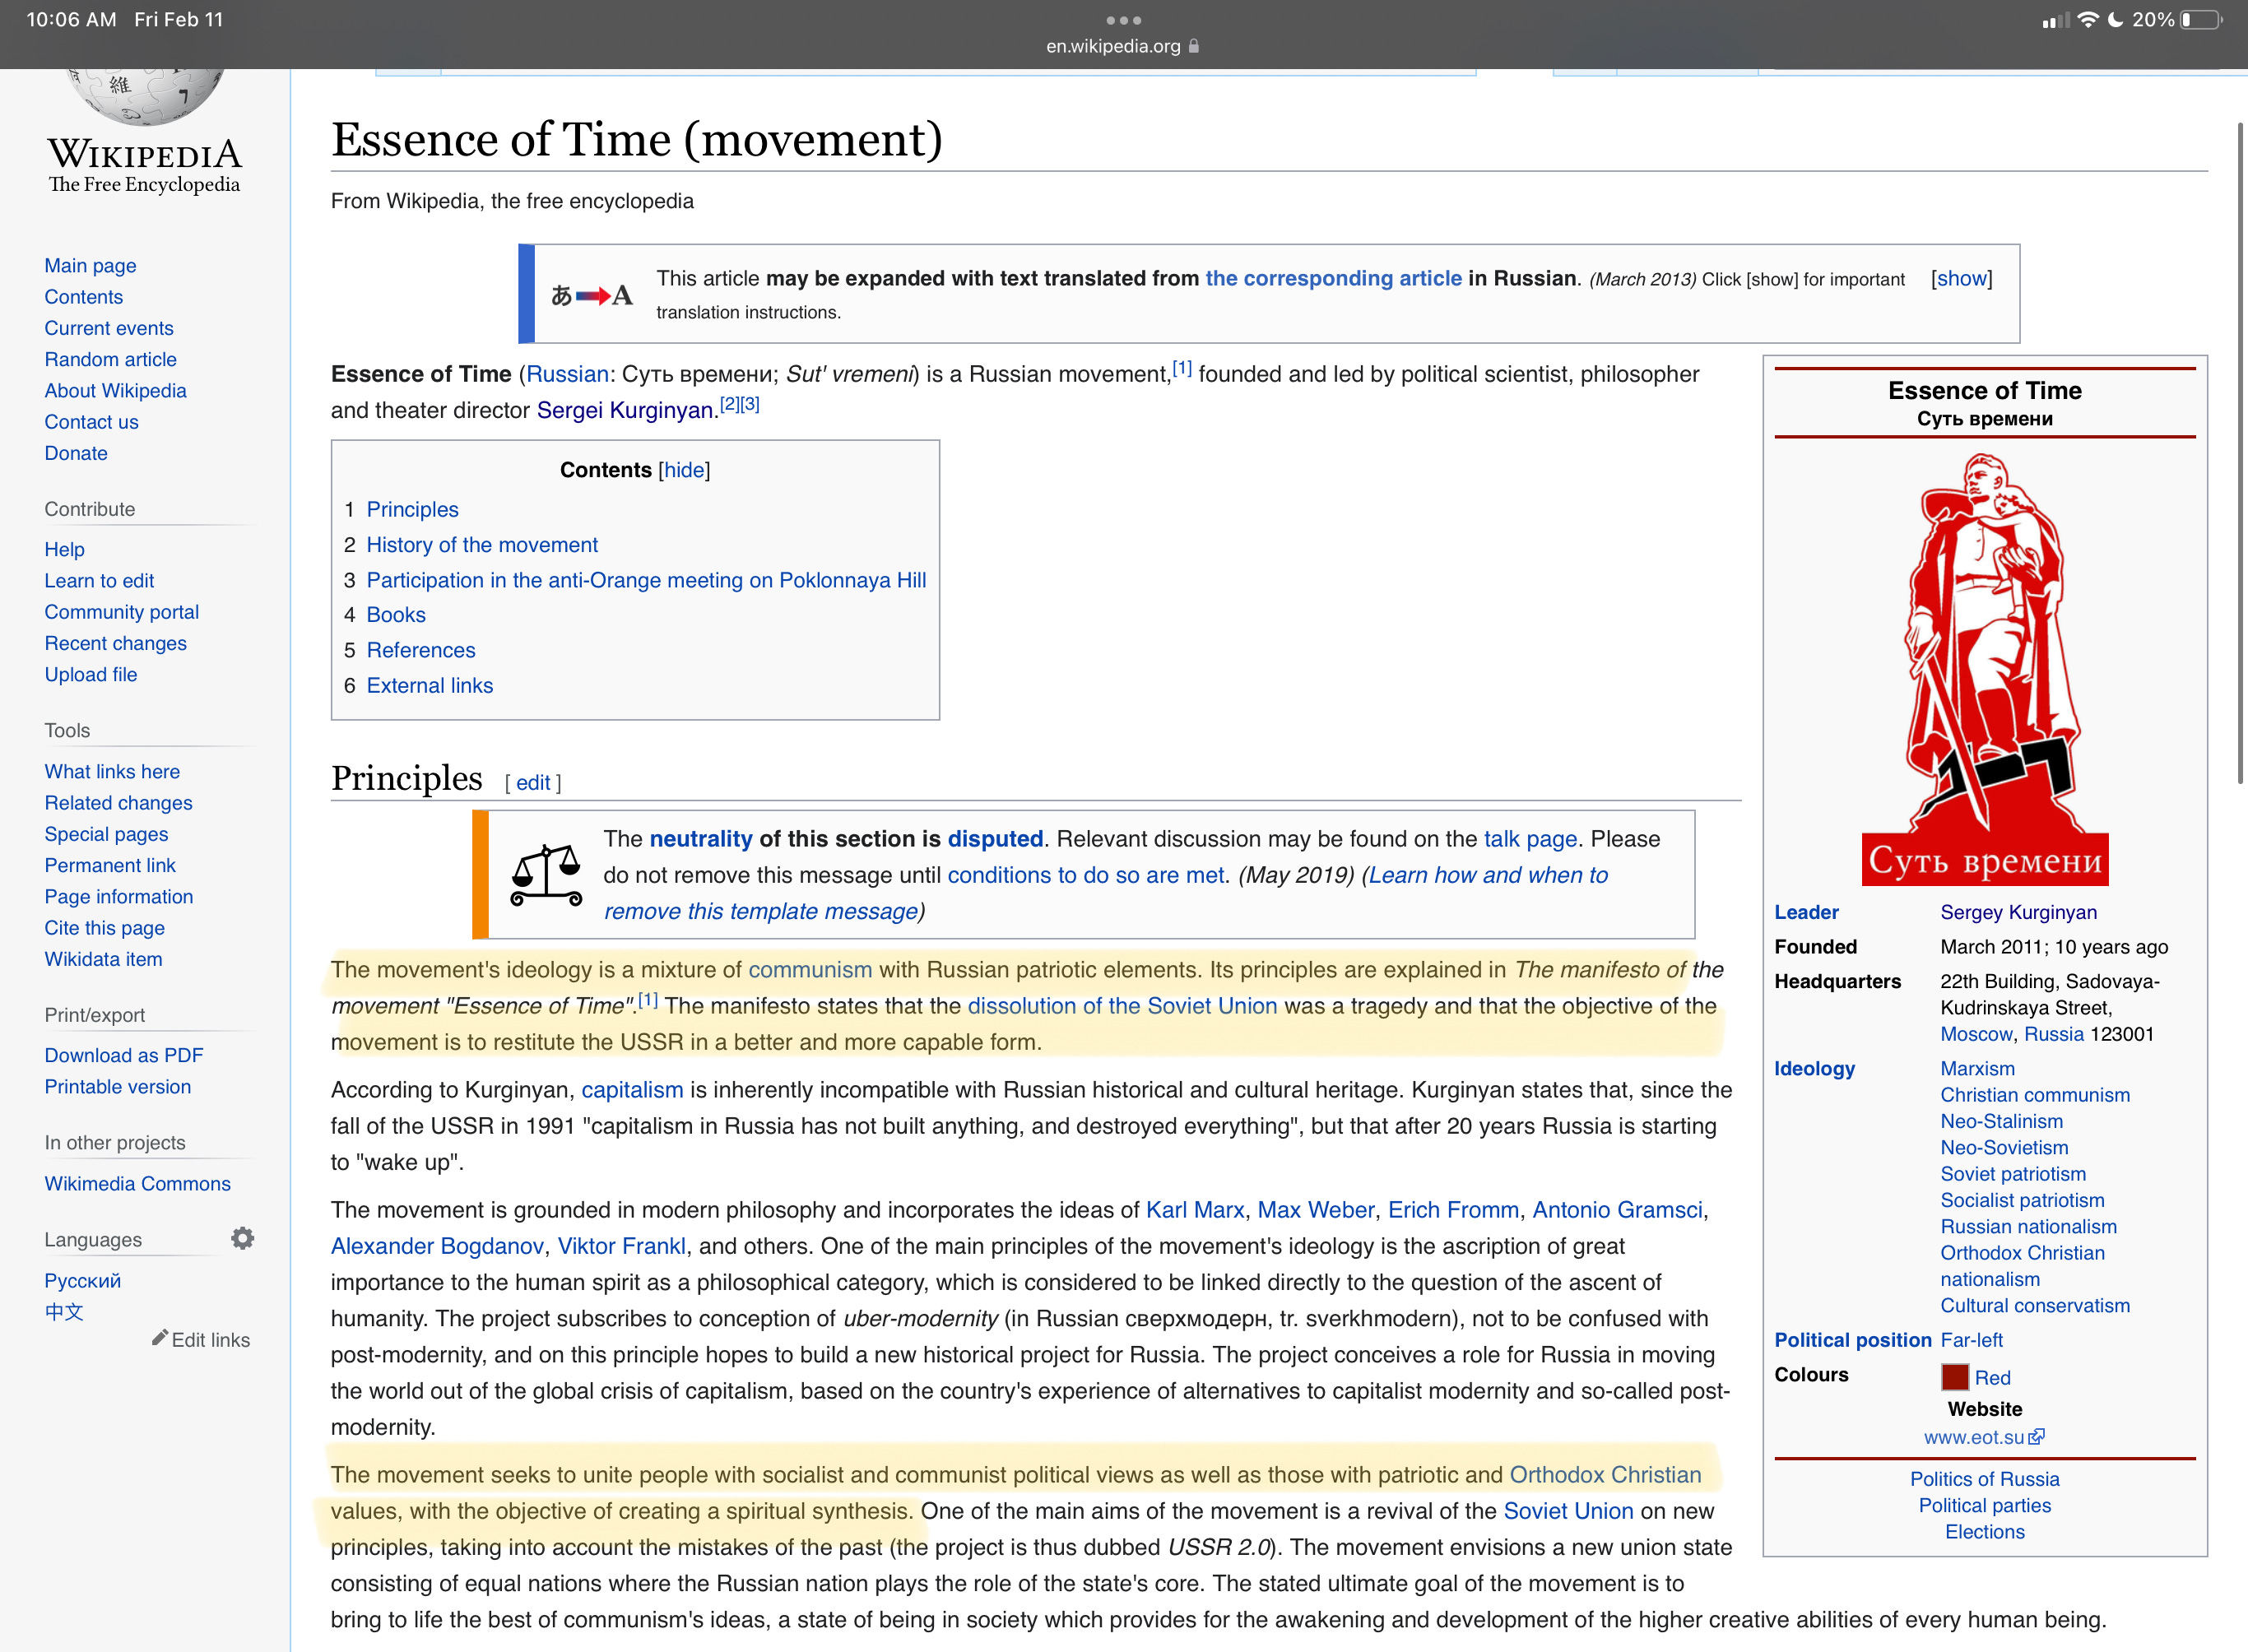Click the translation あ→A icon
Image resolution: width=2248 pixels, height=1652 pixels.
coord(592,295)
